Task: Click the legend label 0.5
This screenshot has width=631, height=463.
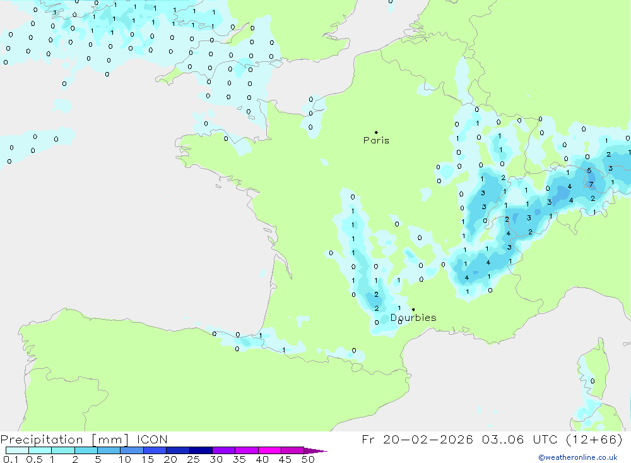Action: pyautogui.click(x=34, y=459)
